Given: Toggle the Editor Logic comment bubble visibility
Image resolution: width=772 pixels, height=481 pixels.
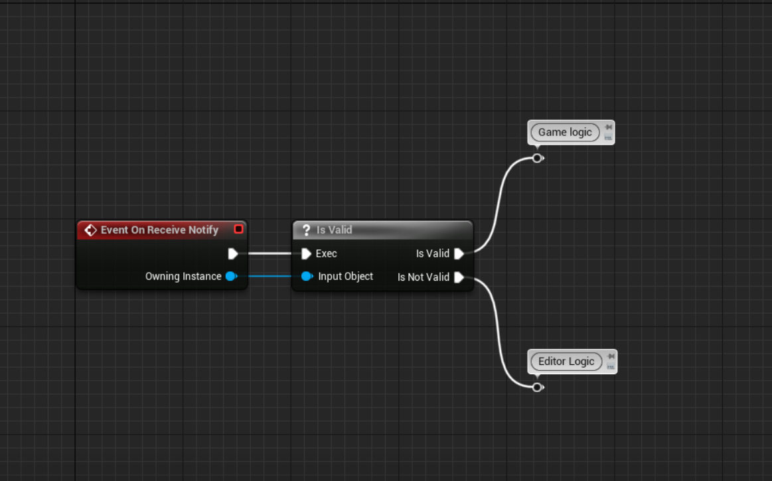Looking at the screenshot, I should (611, 367).
